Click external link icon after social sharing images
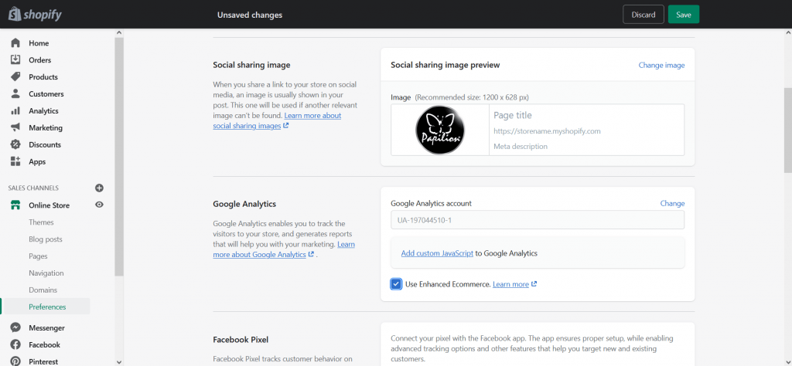Image resolution: width=792 pixels, height=366 pixels. point(286,126)
